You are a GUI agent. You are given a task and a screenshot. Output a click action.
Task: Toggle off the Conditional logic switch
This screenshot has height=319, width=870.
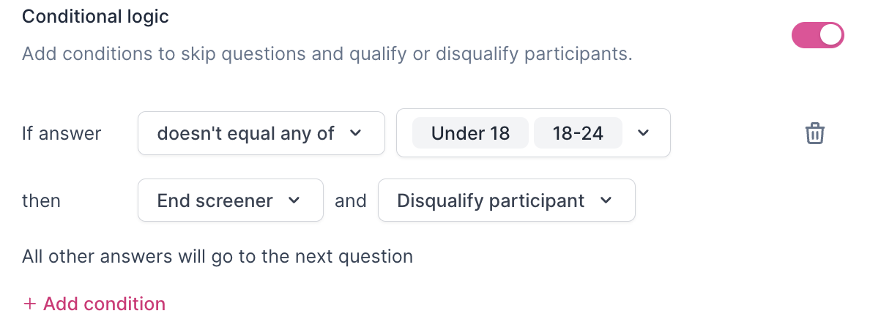[x=817, y=35]
